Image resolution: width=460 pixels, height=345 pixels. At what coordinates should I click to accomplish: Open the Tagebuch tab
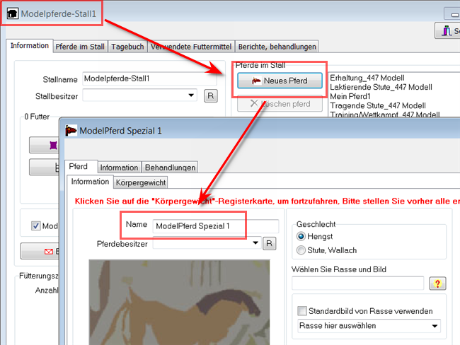[127, 47]
